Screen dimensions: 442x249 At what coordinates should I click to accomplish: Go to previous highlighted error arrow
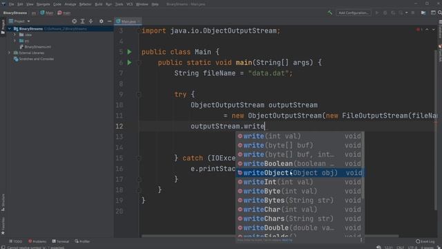427,29
